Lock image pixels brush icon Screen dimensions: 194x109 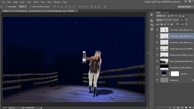[x=165, y=24]
